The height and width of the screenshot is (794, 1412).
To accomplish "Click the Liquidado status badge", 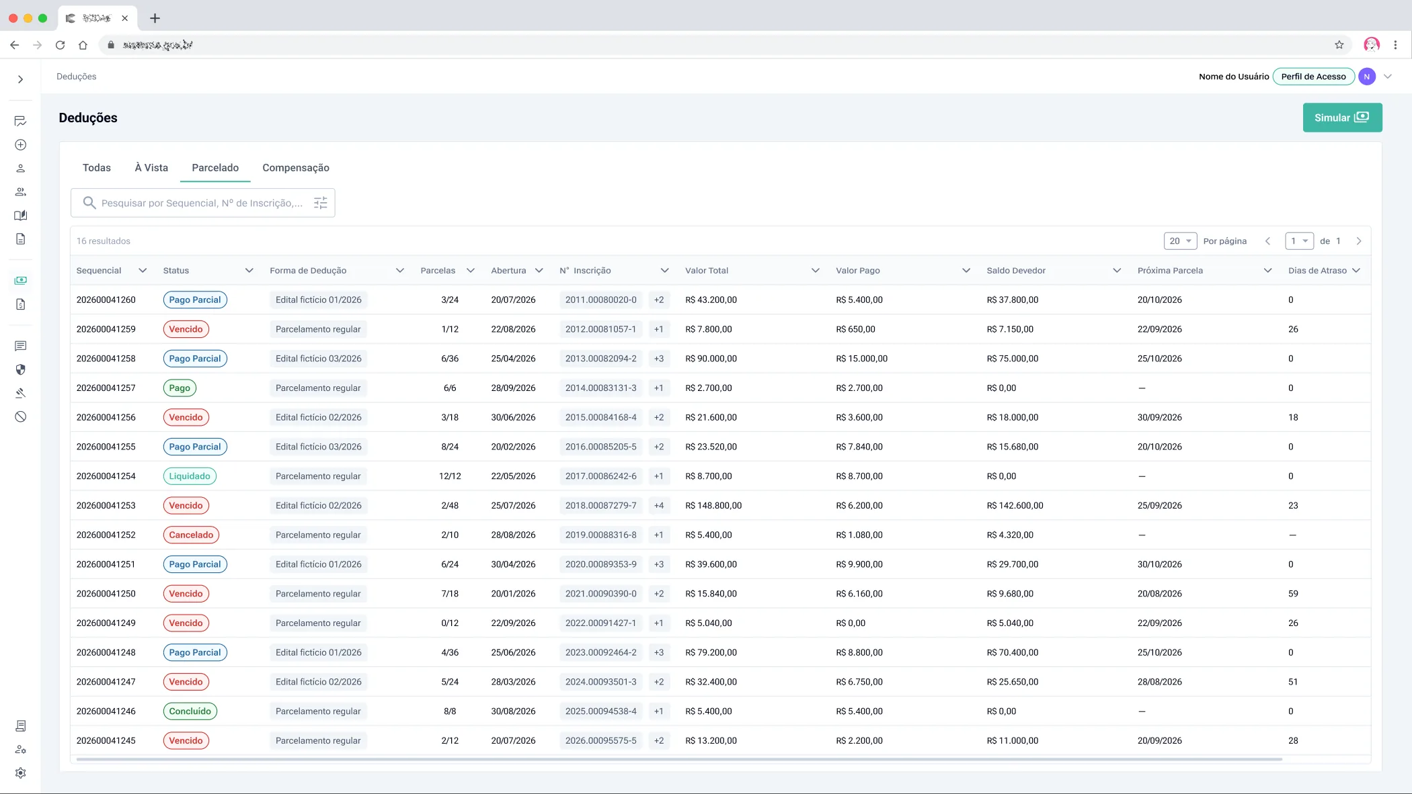I will (190, 476).
